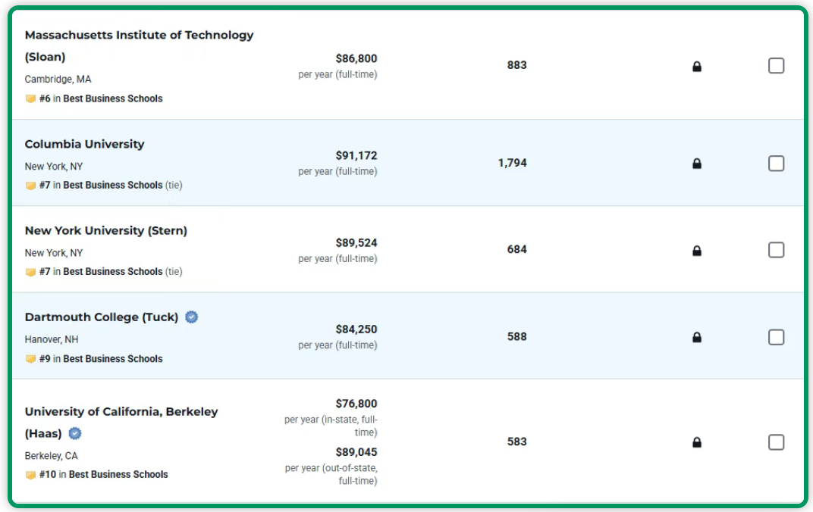813x512 pixels.
Task: Click the ranking badge icon for Columbia University
Action: click(x=30, y=186)
